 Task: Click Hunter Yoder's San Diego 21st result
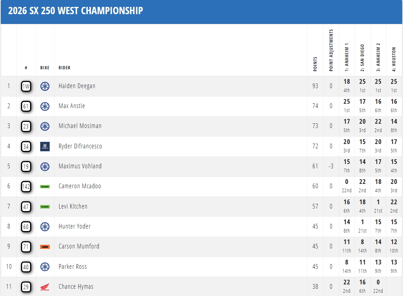click(362, 226)
